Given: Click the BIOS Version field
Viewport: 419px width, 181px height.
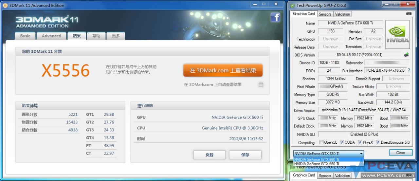Looking at the screenshot, I should coord(359,55).
